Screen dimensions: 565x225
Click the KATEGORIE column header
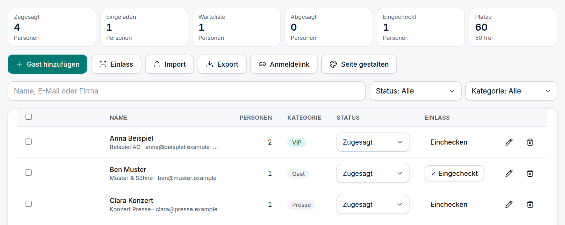(x=304, y=118)
